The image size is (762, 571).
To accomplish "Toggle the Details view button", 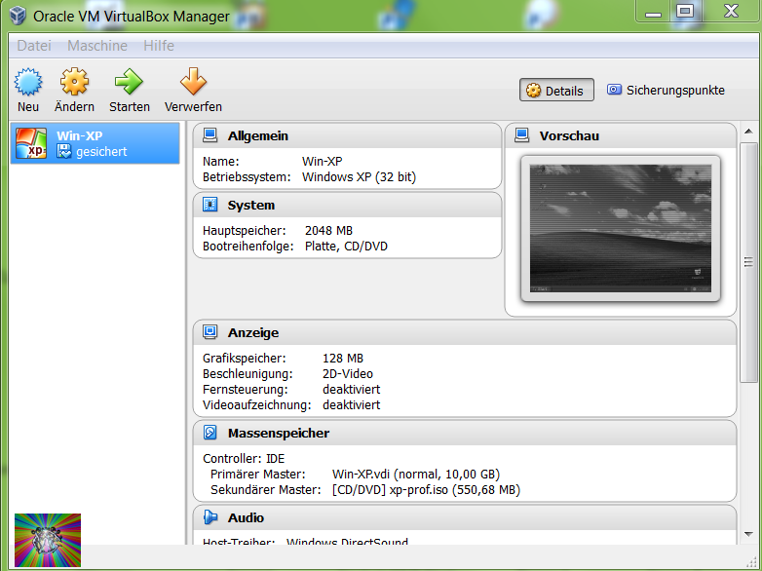I will tap(555, 91).
